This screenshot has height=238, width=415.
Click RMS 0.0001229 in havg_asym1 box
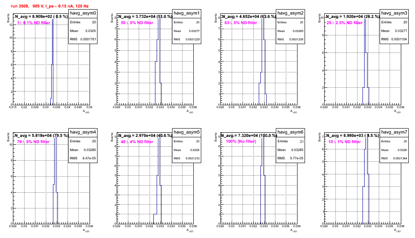tap(187, 40)
